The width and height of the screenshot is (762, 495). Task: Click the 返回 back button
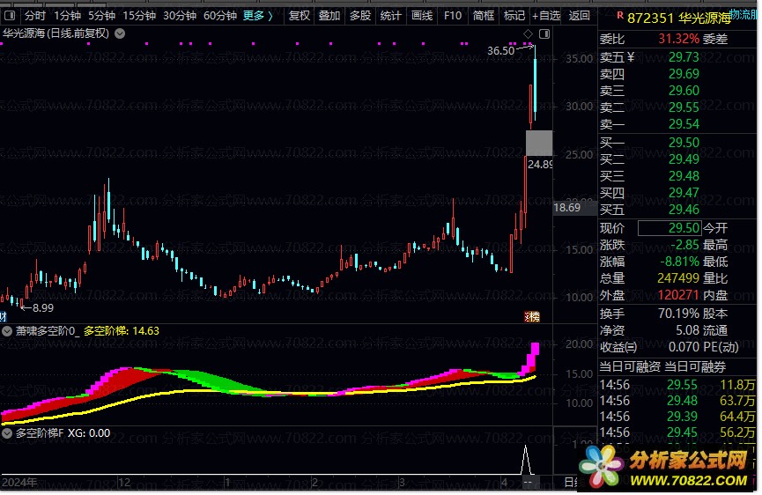click(x=579, y=16)
